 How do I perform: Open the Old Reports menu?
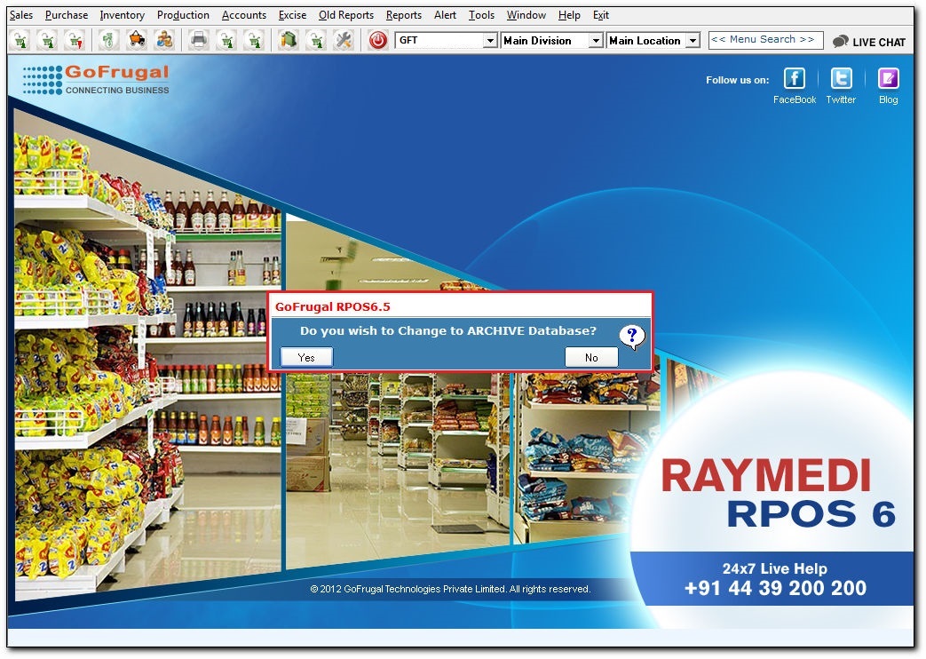(346, 15)
